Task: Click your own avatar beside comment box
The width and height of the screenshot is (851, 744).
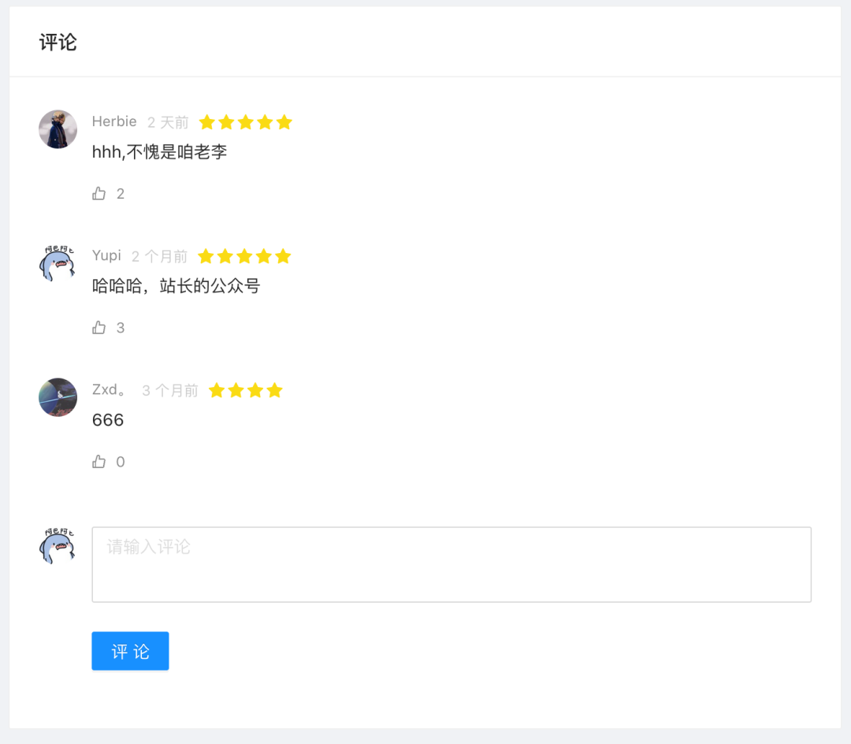Action: (x=58, y=545)
